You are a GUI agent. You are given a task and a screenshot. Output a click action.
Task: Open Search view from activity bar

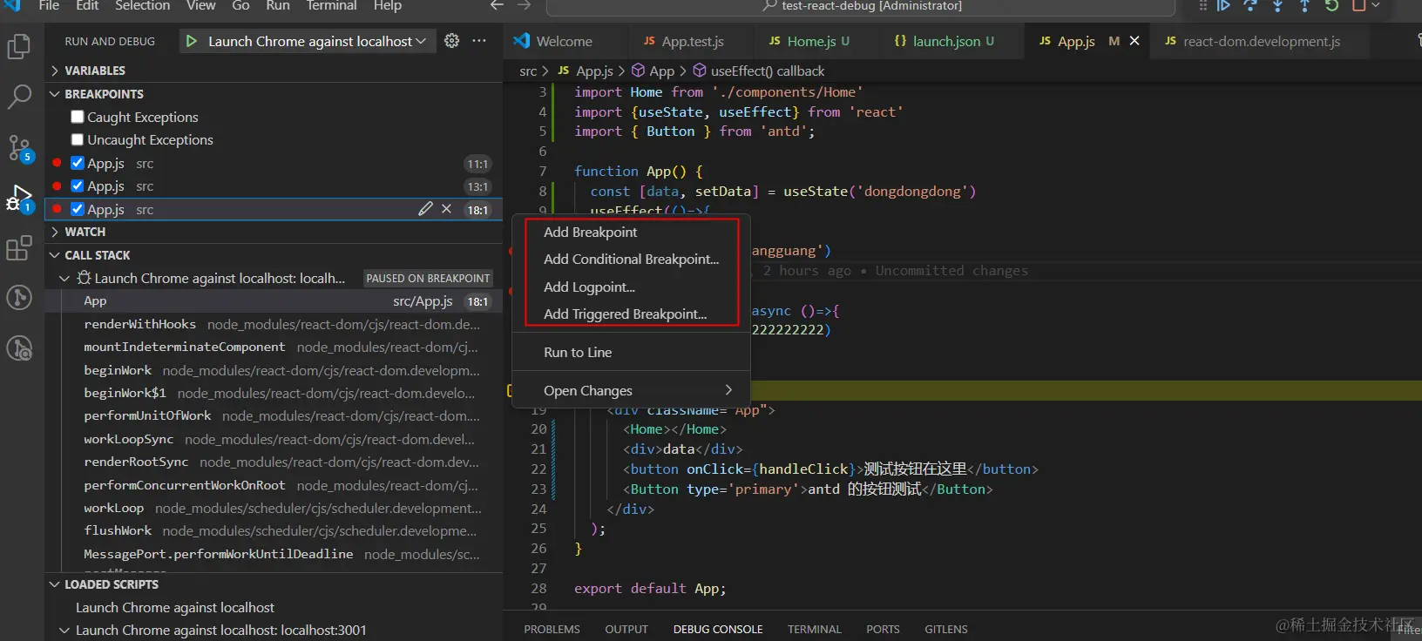pos(19,97)
